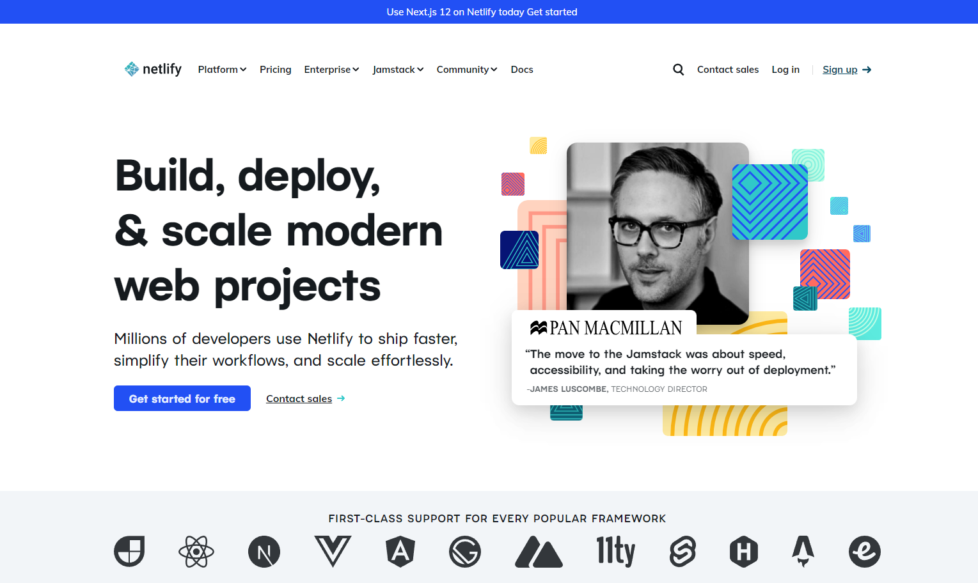Viewport: 978px width, 583px height.
Task: Click the Ember e logo
Action: click(865, 551)
